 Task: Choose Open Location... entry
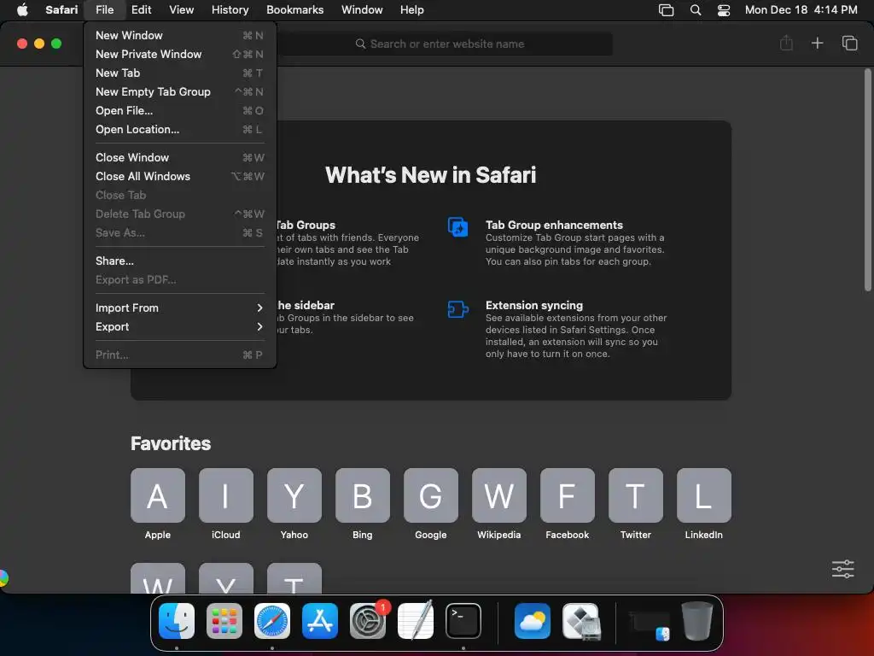[179, 130]
